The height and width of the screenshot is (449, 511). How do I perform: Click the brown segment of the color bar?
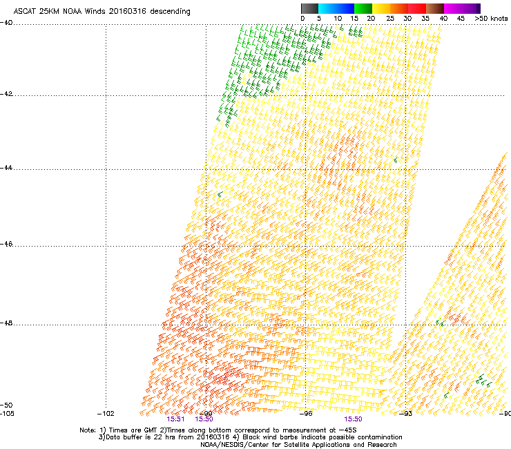pos(435,9)
